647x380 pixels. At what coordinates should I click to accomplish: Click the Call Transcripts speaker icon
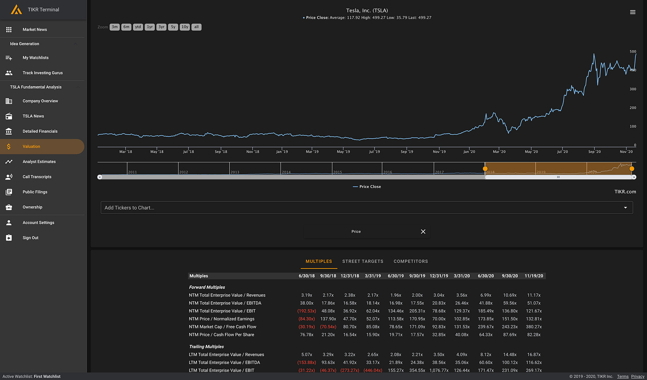pyautogui.click(x=9, y=177)
